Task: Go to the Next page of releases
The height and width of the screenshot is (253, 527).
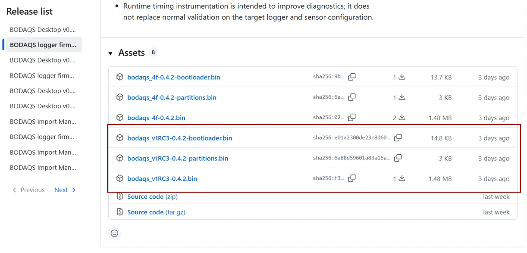Action: (x=65, y=190)
